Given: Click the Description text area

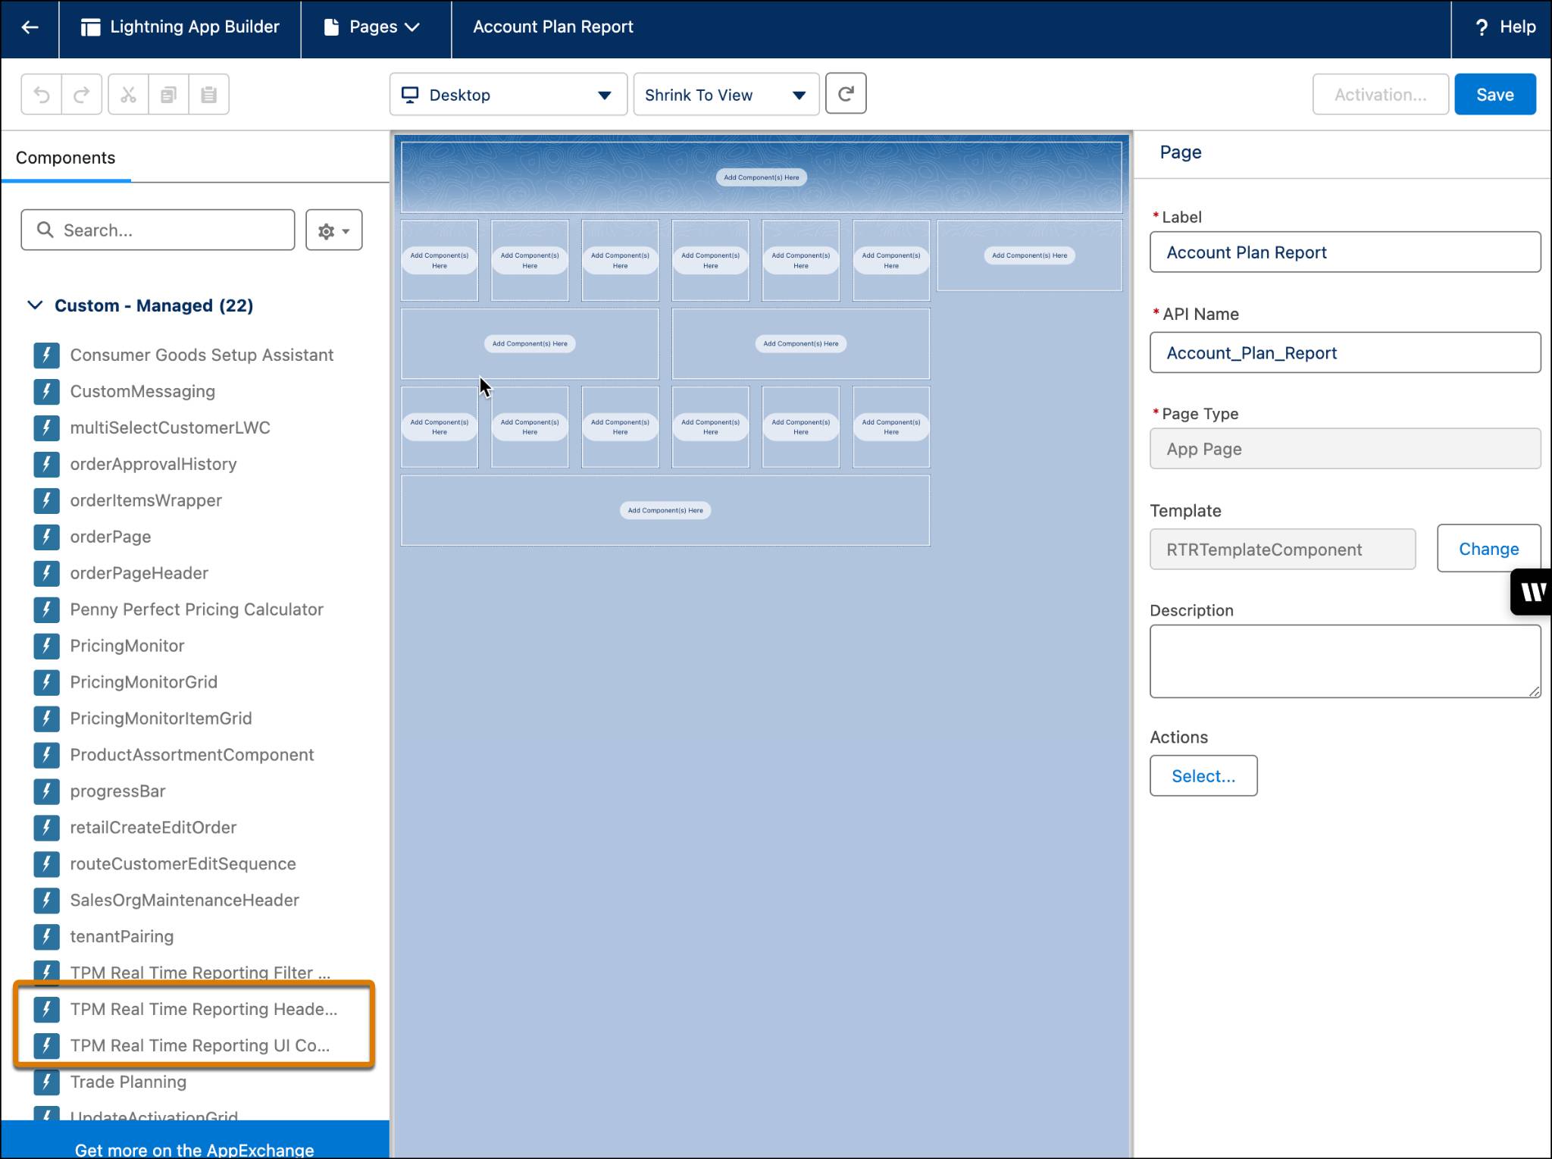Looking at the screenshot, I should (x=1345, y=662).
